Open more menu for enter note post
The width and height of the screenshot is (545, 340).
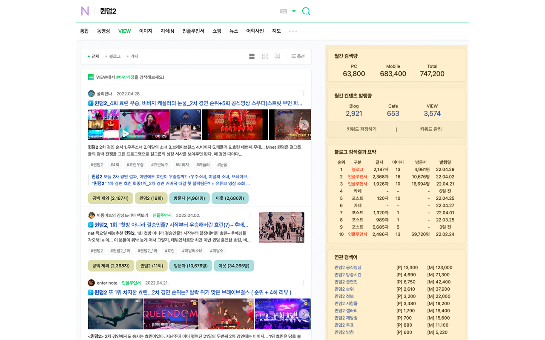tap(304, 283)
